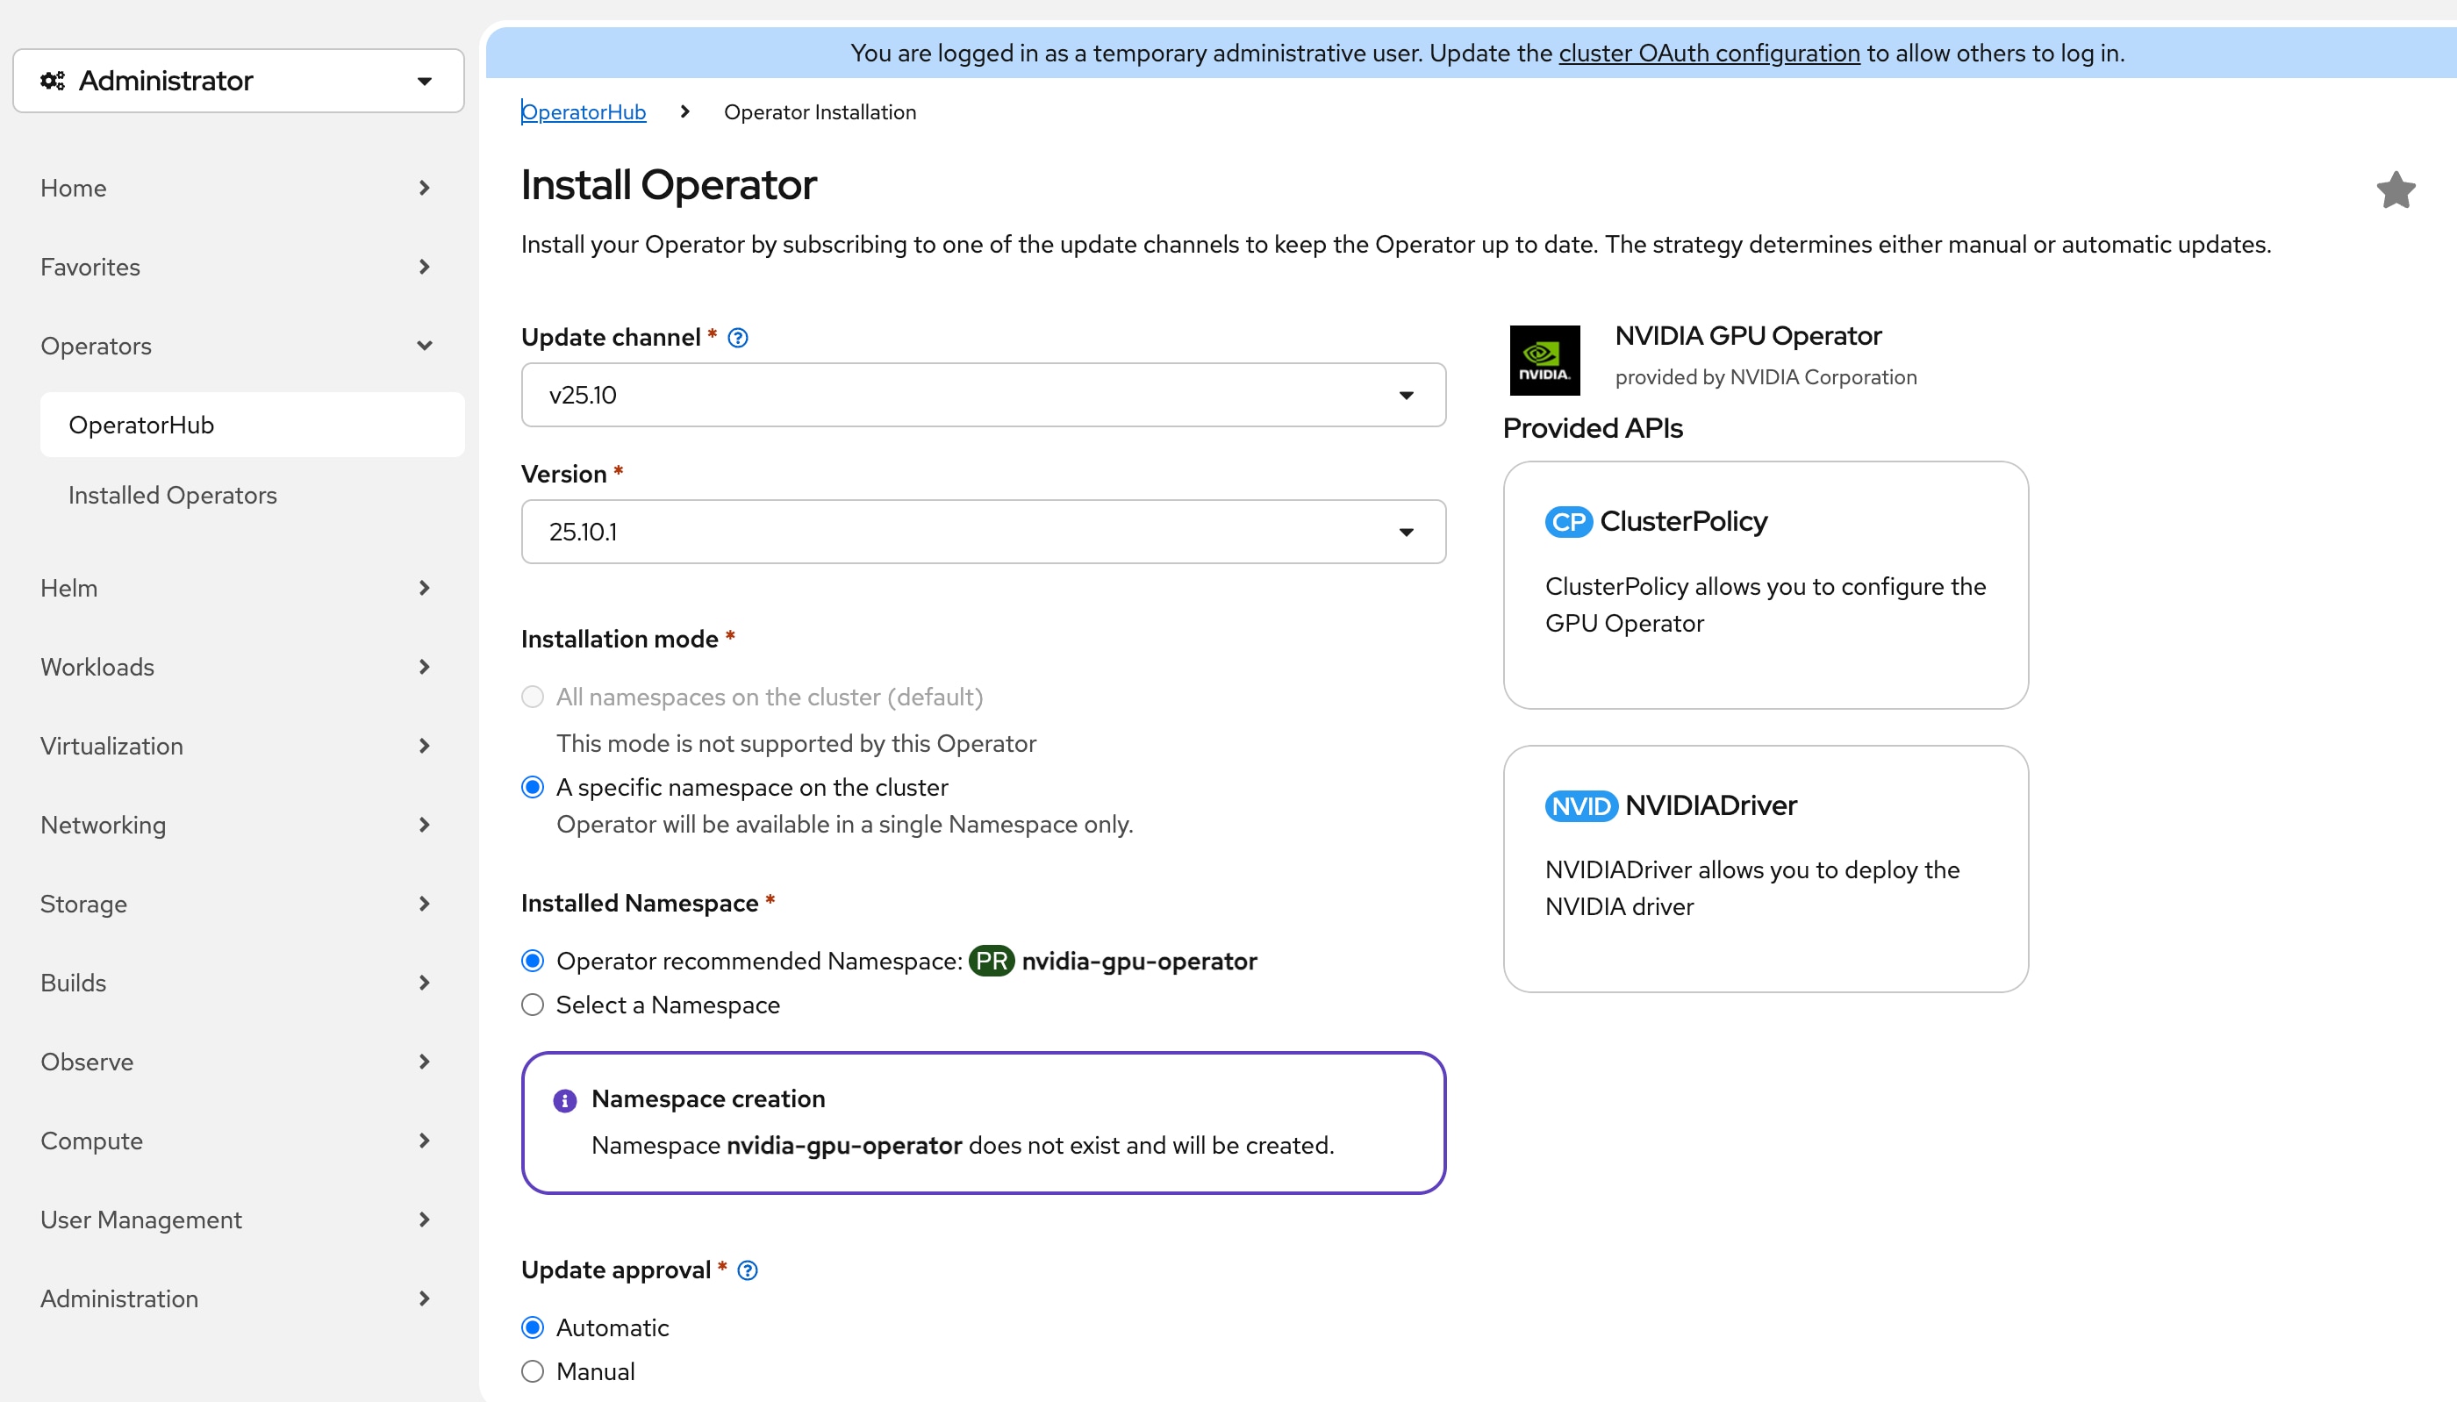Click the 'Namespace creation' alert title
This screenshot has width=2457, height=1402.
(x=709, y=1099)
